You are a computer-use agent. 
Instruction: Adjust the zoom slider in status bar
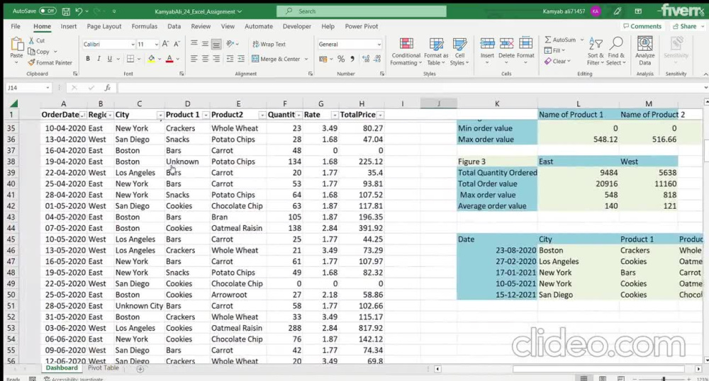(664, 378)
